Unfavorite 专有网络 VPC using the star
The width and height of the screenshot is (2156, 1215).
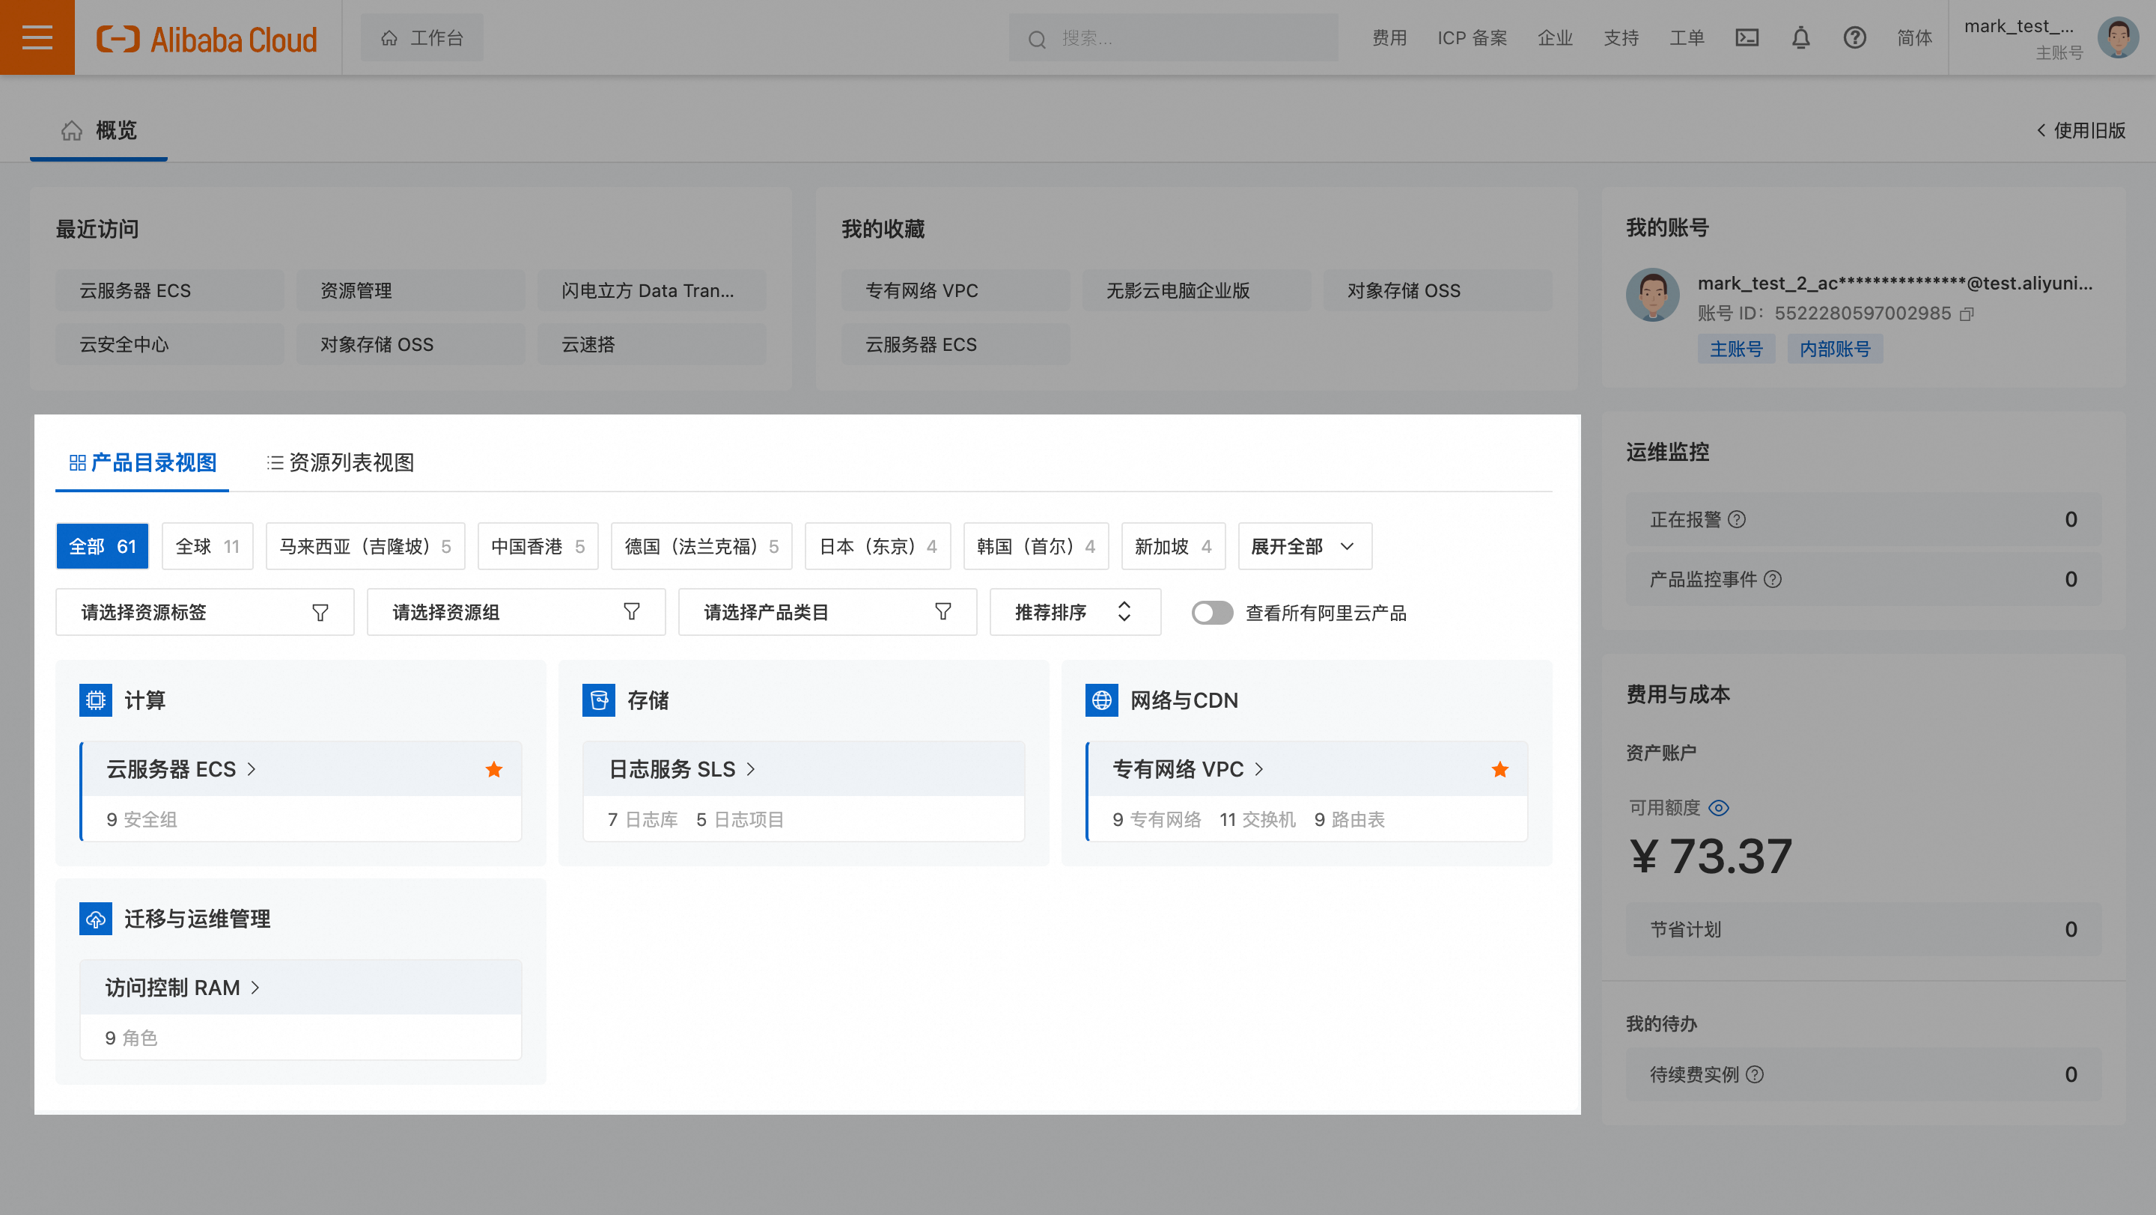(1499, 769)
